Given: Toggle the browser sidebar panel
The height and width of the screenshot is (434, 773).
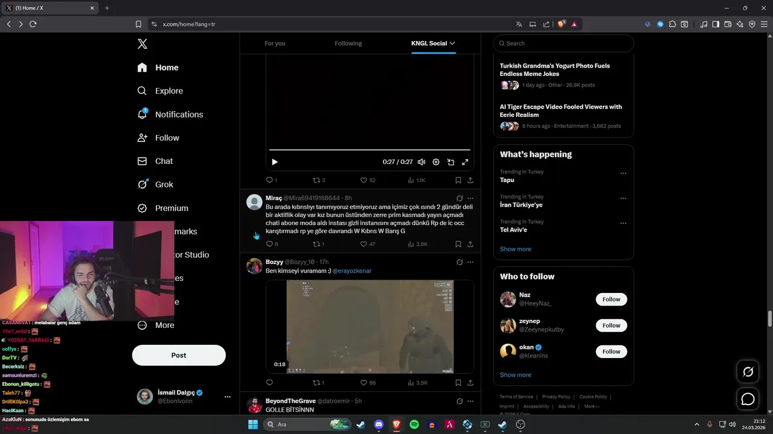Looking at the screenshot, I should pyautogui.click(x=716, y=24).
